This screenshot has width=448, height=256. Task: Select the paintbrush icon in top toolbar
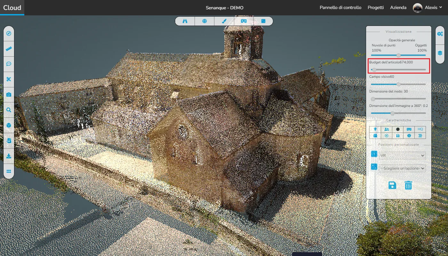[224, 21]
